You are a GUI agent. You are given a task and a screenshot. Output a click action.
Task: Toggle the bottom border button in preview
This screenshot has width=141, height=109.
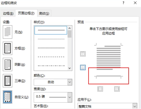click(x=83, y=67)
